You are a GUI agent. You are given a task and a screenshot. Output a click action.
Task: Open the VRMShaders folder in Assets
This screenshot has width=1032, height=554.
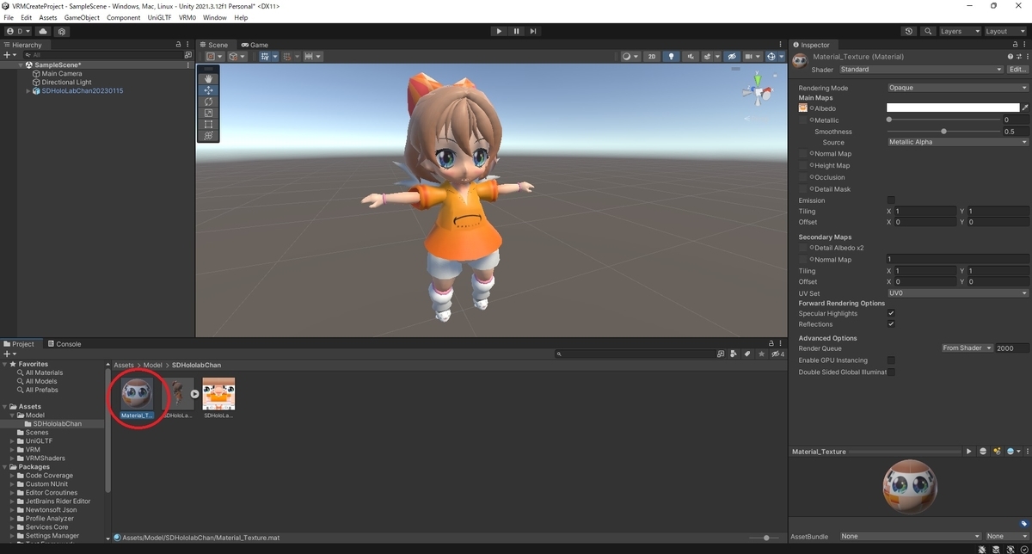(x=46, y=459)
